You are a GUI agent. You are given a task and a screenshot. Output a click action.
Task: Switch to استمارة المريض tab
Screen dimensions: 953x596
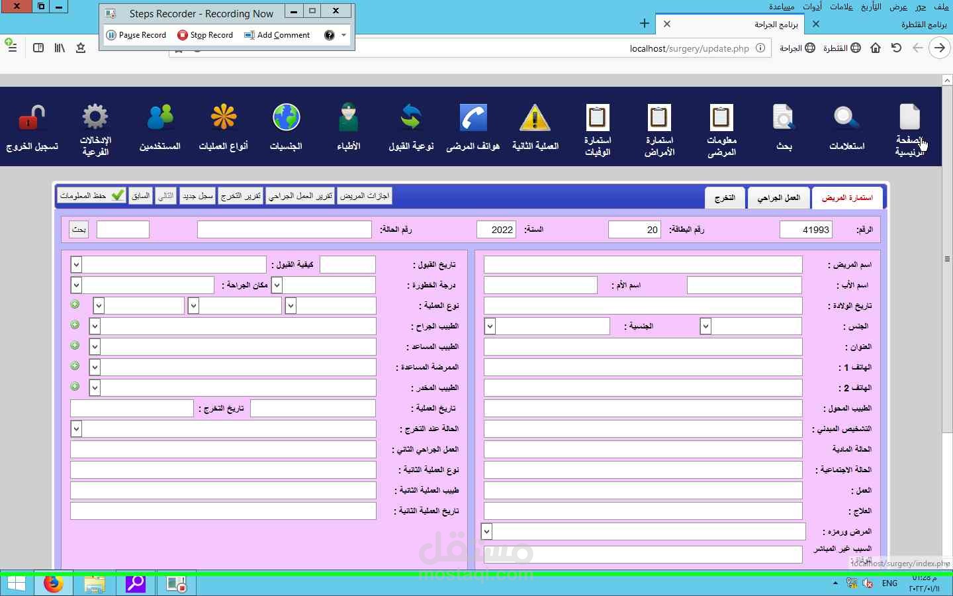847,198
